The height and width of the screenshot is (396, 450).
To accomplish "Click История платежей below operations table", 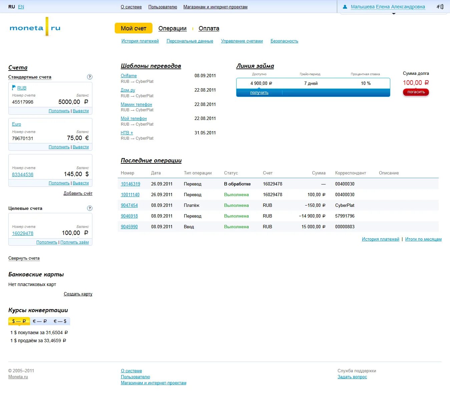I will [381, 239].
